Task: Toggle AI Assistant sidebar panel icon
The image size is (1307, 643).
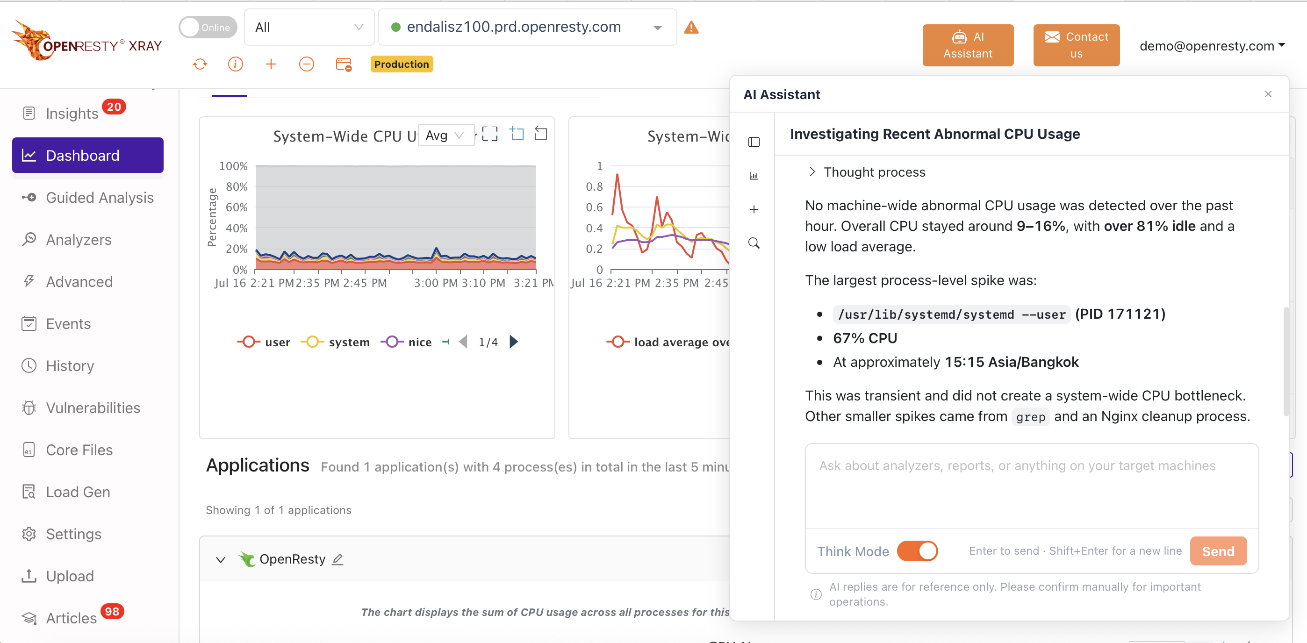Action: pyautogui.click(x=754, y=142)
